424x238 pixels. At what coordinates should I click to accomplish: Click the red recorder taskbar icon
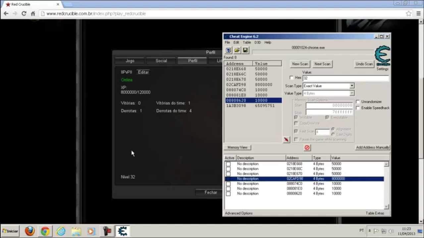tap(107, 231)
